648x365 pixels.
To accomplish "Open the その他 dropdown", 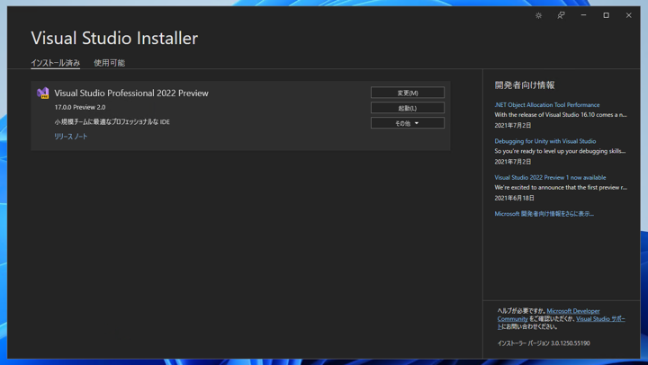I will [408, 123].
